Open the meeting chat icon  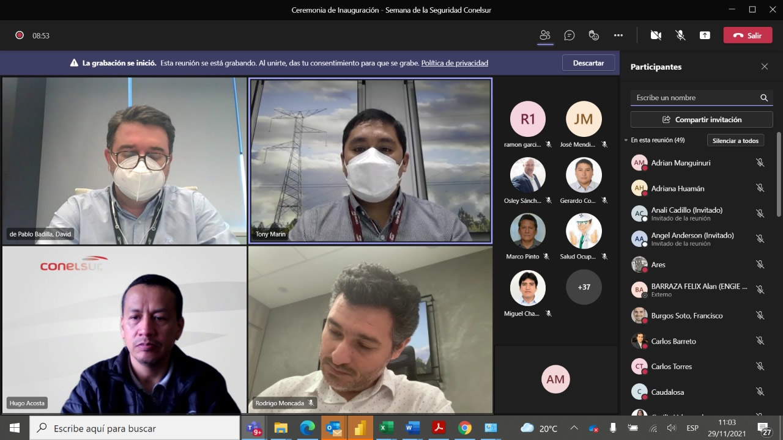(x=570, y=35)
